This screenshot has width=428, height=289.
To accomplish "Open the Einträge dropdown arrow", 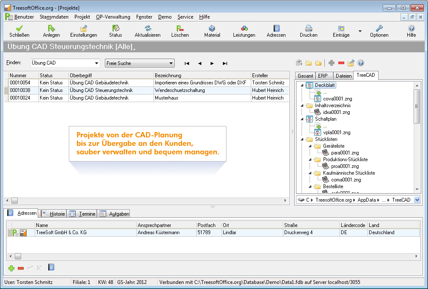I will point(360,31).
